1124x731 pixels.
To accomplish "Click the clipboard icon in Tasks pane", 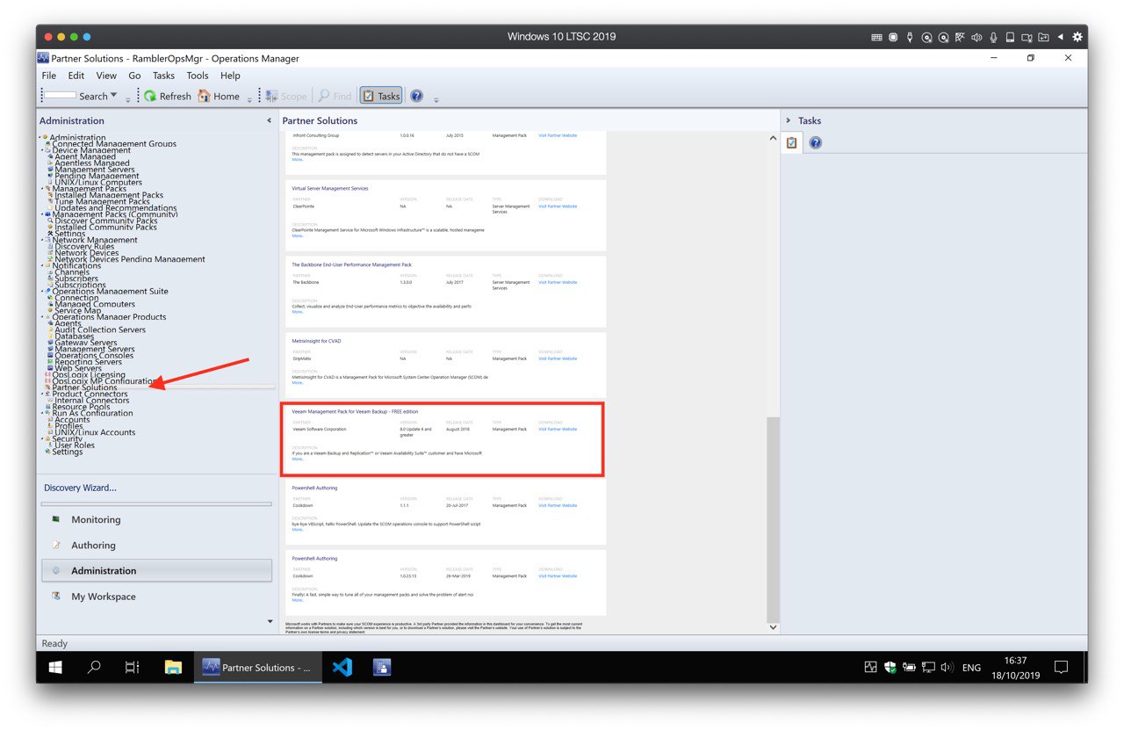I will [x=791, y=142].
